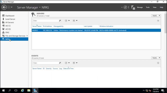Open Servers list criteria dropdown arrow
The width and height of the screenshot is (167, 93).
click(69, 21)
